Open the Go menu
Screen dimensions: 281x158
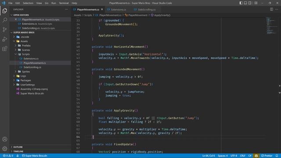47,3
